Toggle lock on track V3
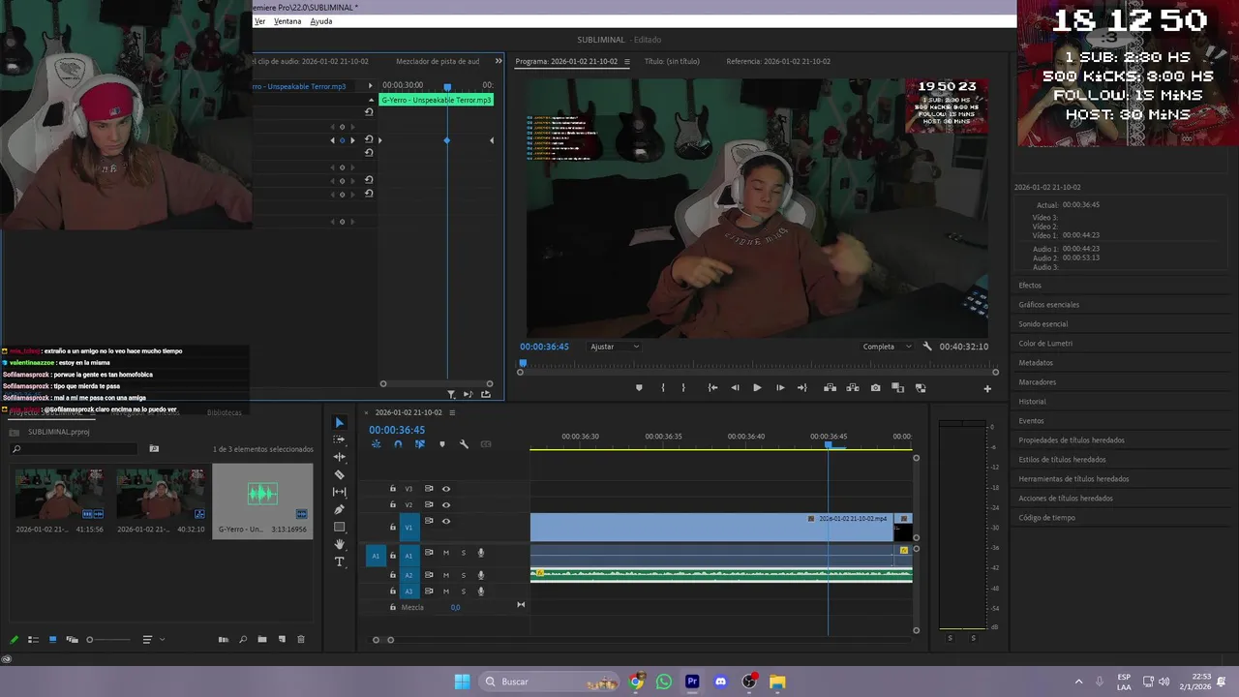This screenshot has width=1239, height=697. click(392, 489)
